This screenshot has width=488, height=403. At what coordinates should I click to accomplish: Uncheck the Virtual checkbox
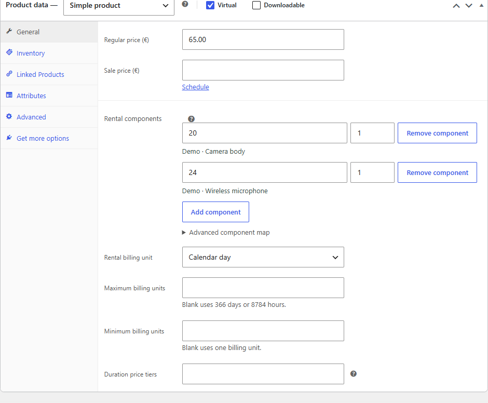(x=210, y=5)
